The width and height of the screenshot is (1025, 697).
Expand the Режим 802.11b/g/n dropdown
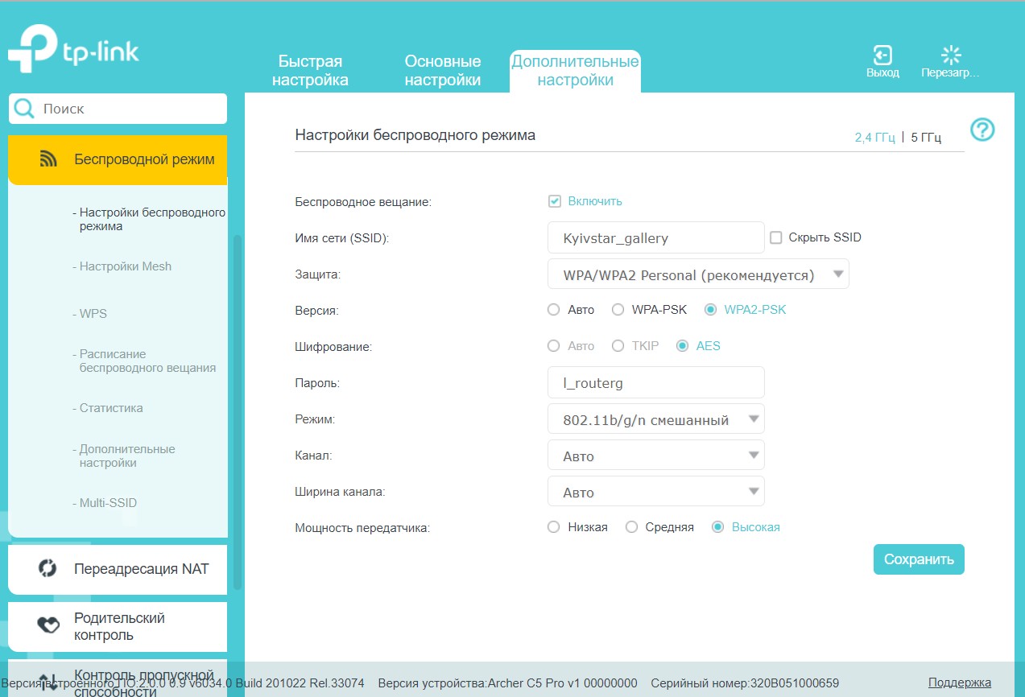[655, 419]
